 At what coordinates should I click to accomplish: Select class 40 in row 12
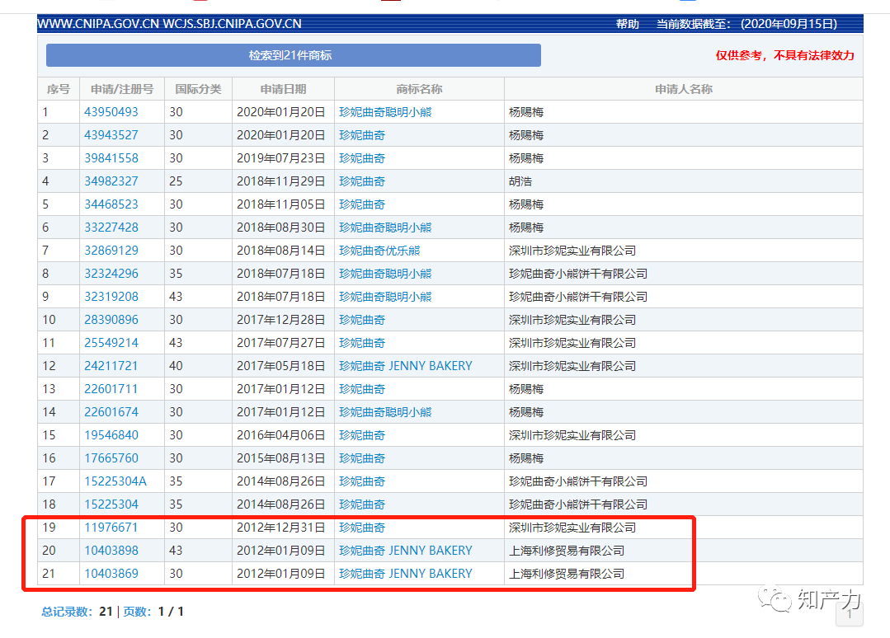click(x=176, y=366)
